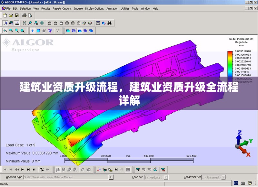
Task: Click the Save icon in the toolbar
Action: (16, 15)
